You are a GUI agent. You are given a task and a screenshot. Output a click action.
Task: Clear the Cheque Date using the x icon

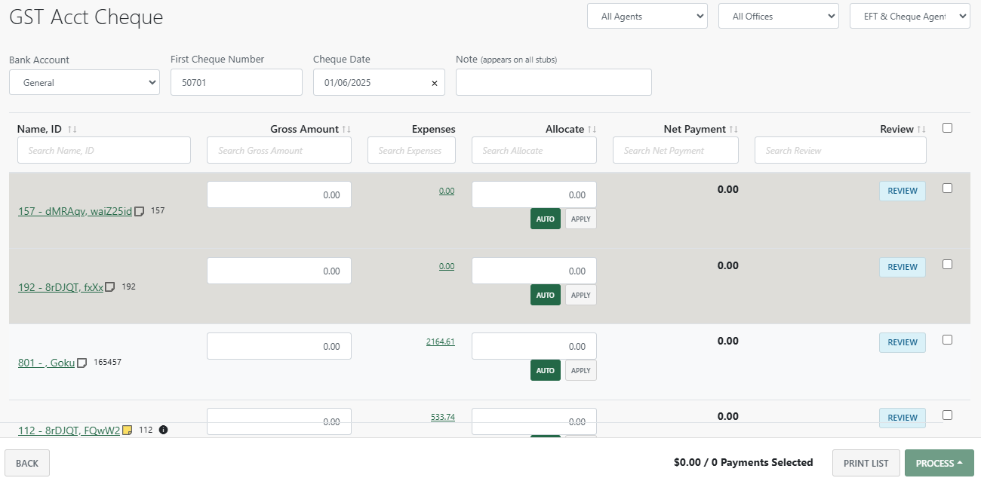434,82
